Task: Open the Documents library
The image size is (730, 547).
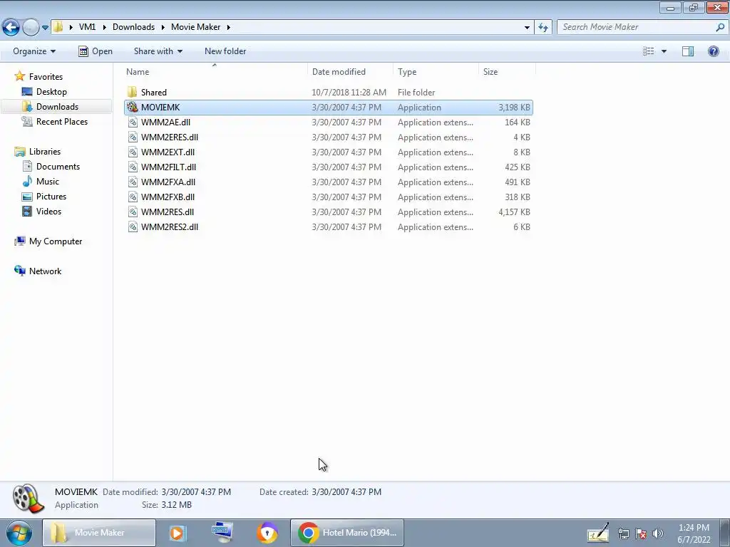Action: coord(51,167)
